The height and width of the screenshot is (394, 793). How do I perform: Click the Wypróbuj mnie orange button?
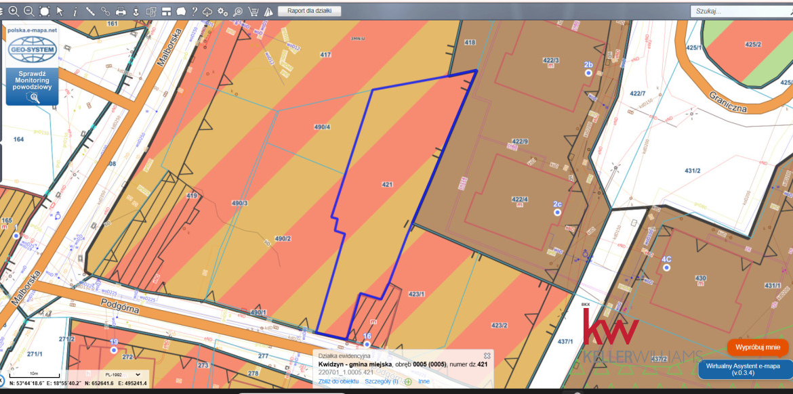coord(758,347)
